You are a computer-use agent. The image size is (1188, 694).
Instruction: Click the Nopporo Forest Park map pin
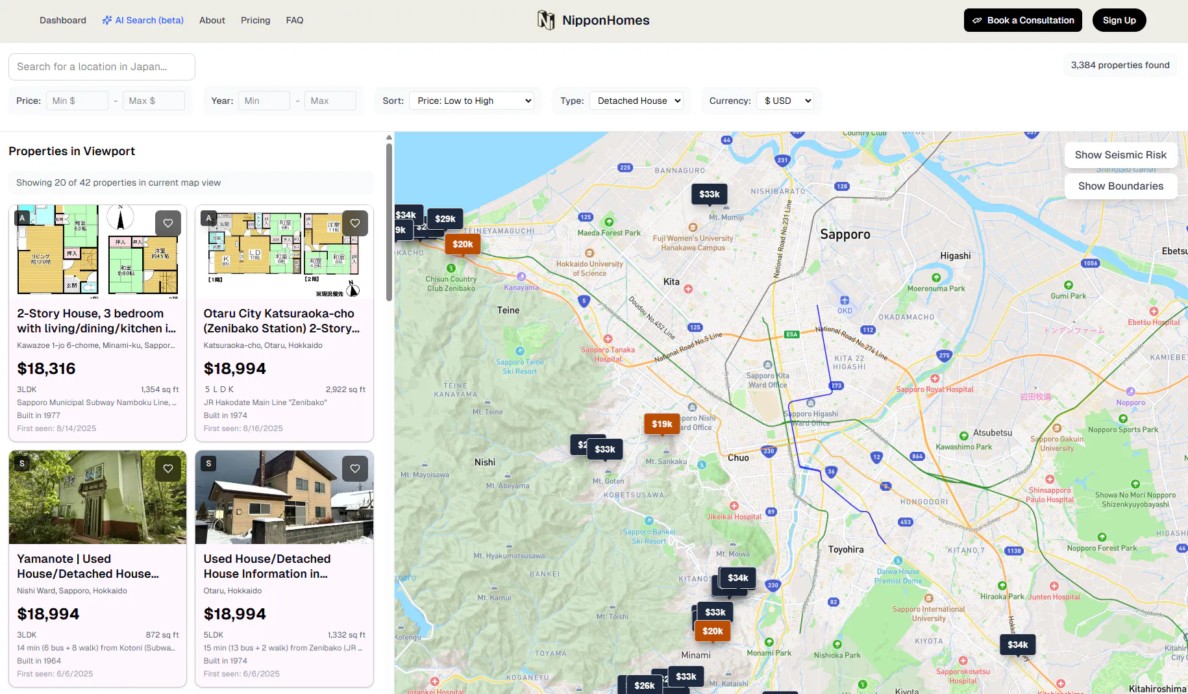[x=1102, y=538]
